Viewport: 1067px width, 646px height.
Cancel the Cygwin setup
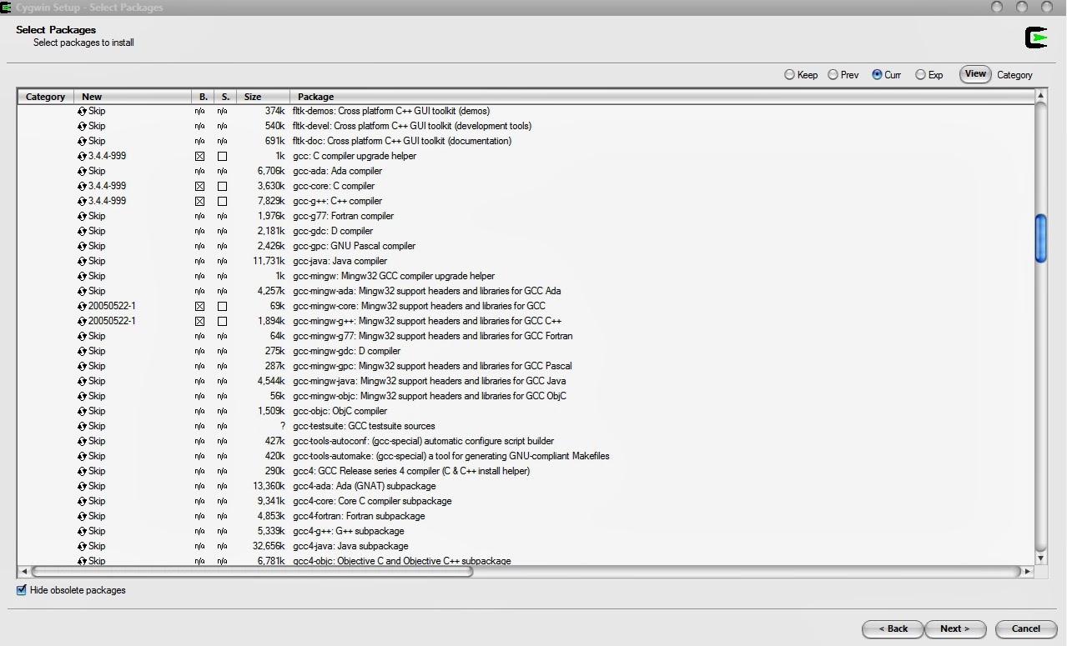click(1026, 628)
